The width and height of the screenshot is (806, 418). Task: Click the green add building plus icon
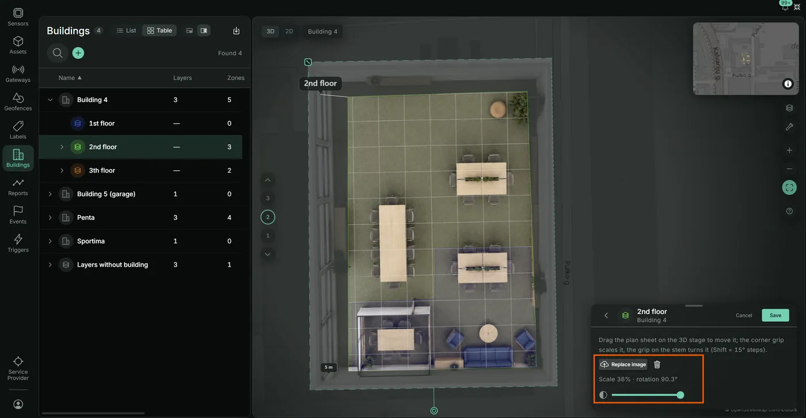tap(78, 53)
